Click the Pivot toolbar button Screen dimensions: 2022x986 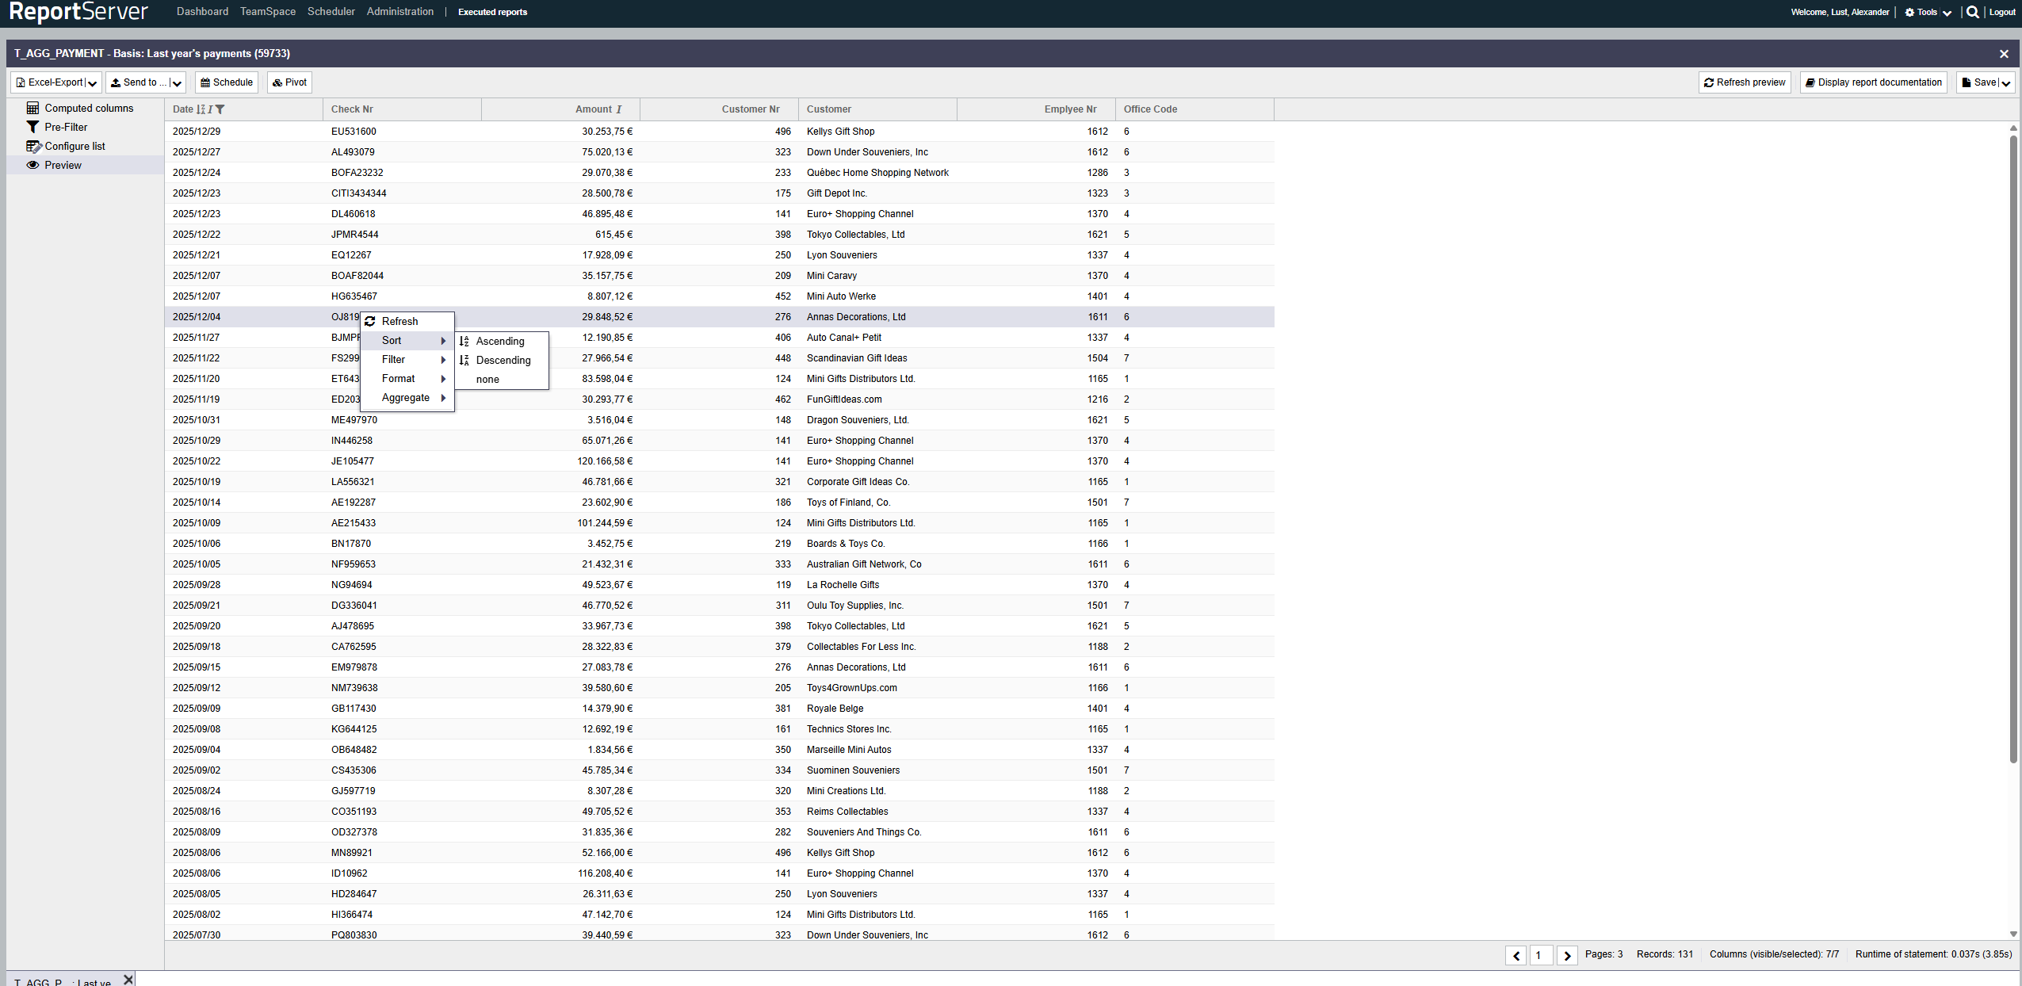coord(289,82)
